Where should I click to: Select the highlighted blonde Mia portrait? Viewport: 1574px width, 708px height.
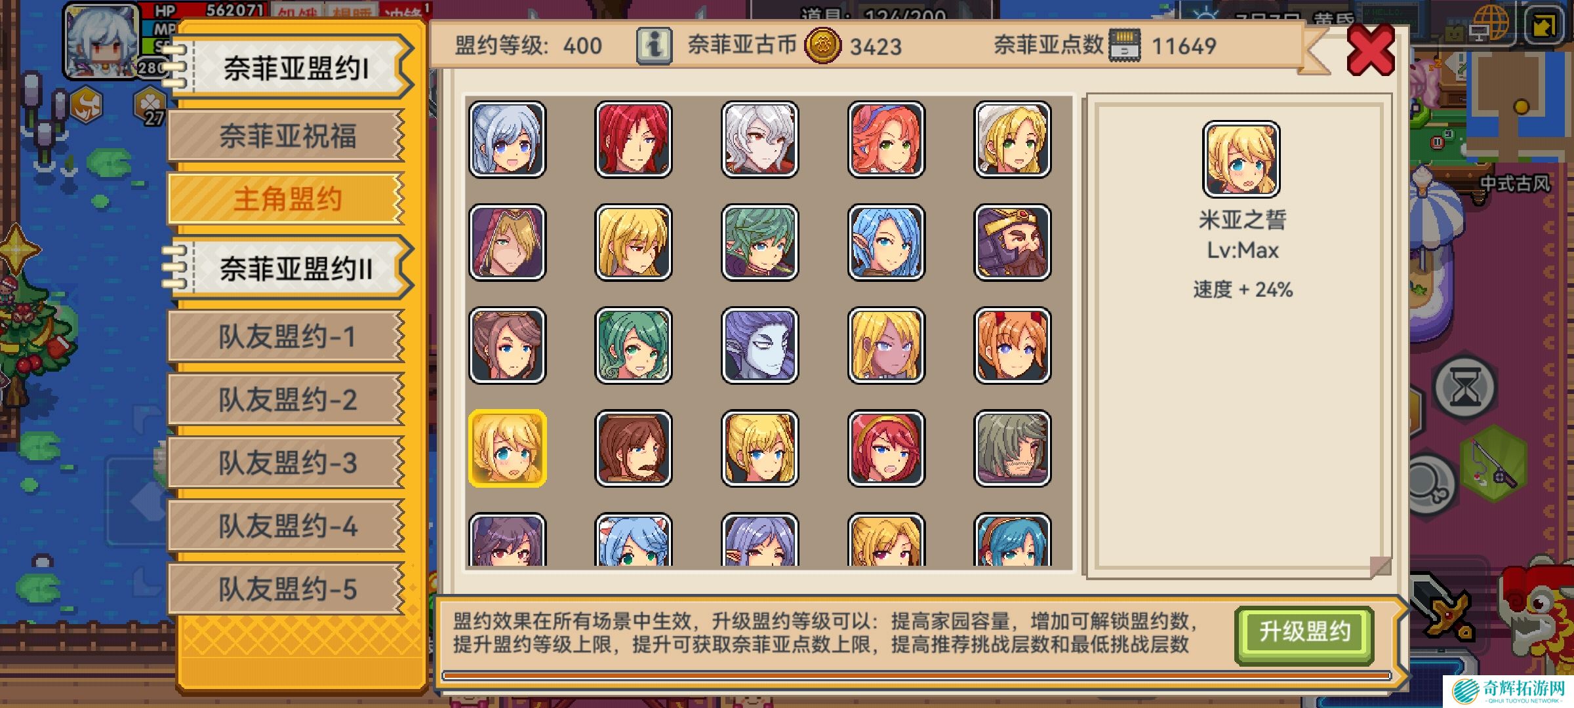(x=507, y=448)
